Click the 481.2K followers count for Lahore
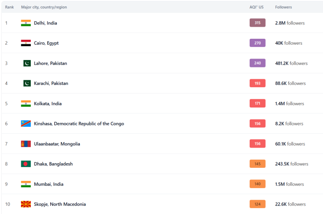 291,63
